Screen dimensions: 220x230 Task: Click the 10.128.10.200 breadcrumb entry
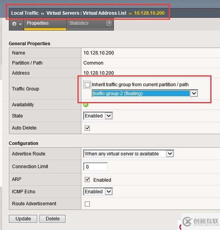[x=149, y=13]
